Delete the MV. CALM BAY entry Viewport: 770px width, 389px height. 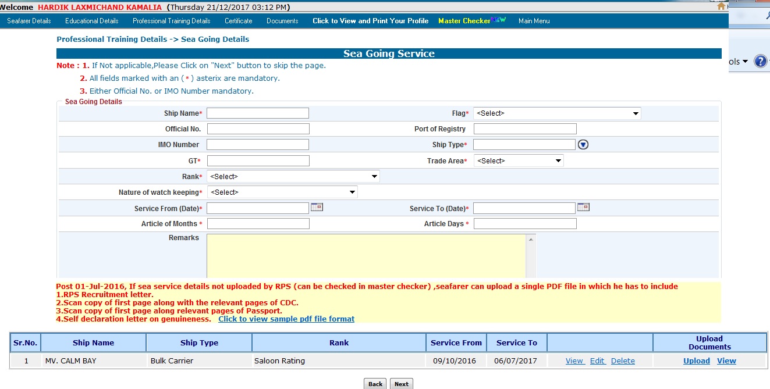tap(623, 361)
